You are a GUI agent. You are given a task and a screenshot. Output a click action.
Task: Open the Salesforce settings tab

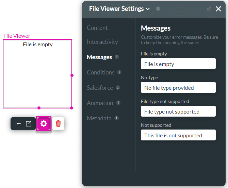(100, 88)
